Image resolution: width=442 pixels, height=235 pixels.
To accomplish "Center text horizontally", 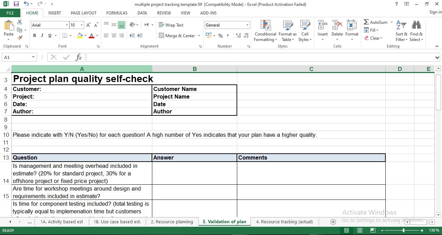I will coord(114,35).
